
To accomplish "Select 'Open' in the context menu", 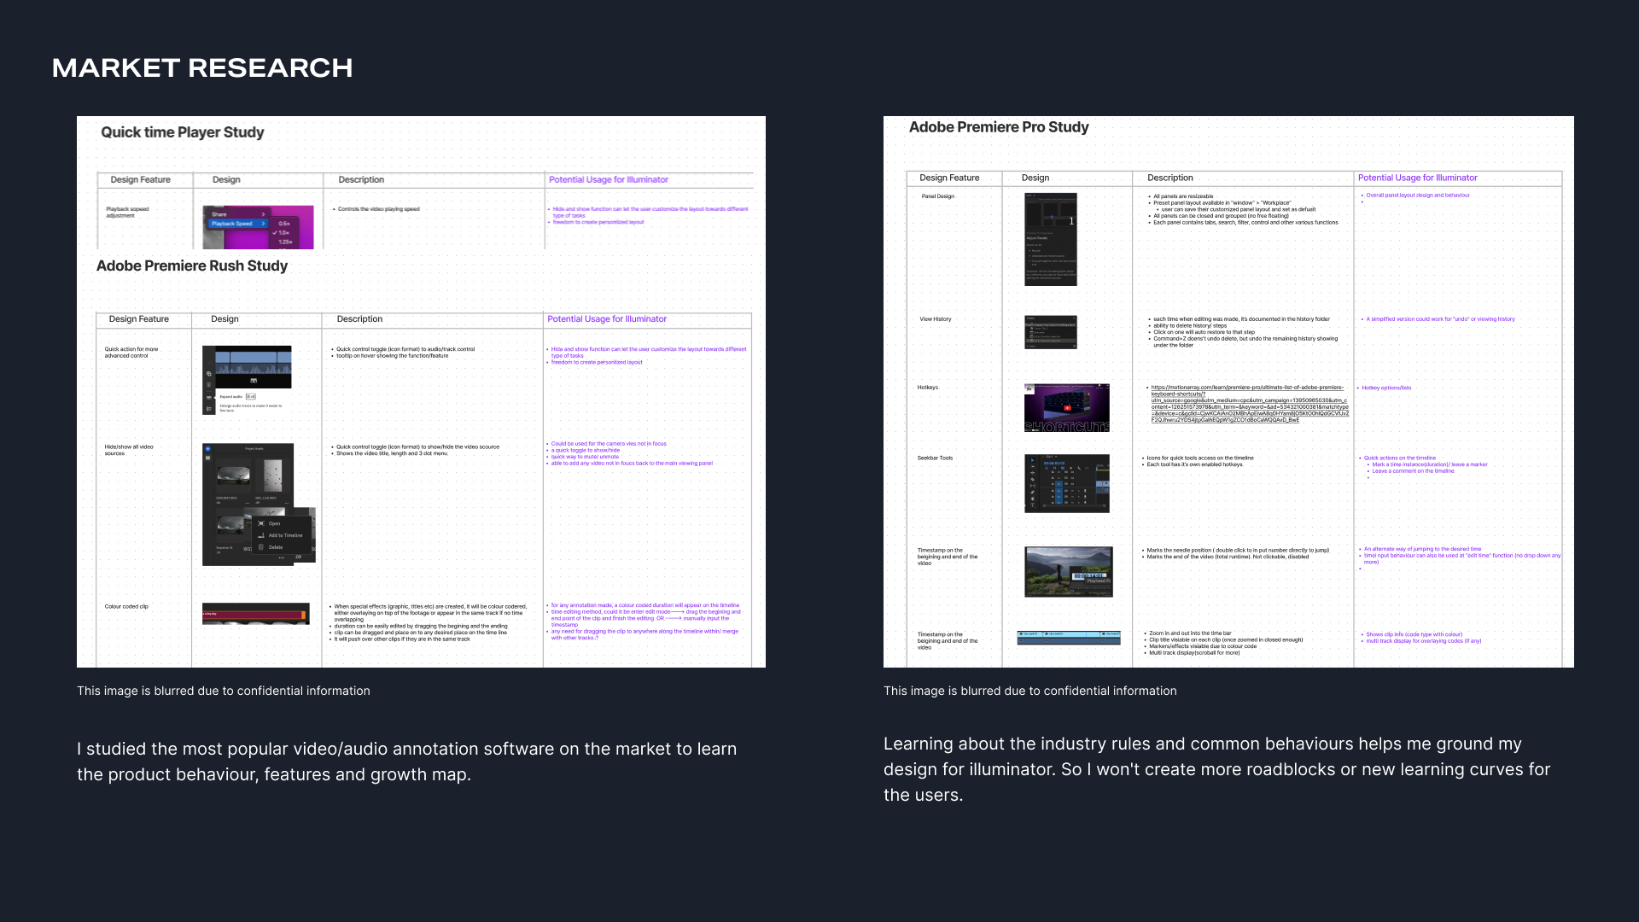I will tap(274, 523).
